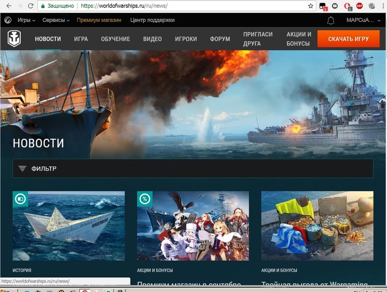Click the World of Warships anchor logo
Image resolution: width=387 pixels, height=292 pixels.
[14, 39]
